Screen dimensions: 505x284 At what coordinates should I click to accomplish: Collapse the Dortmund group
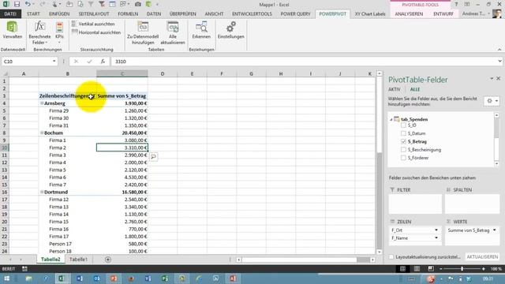(x=42, y=192)
